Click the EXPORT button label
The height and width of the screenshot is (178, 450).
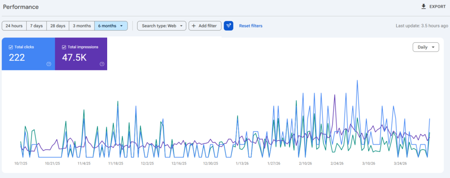pos(437,7)
